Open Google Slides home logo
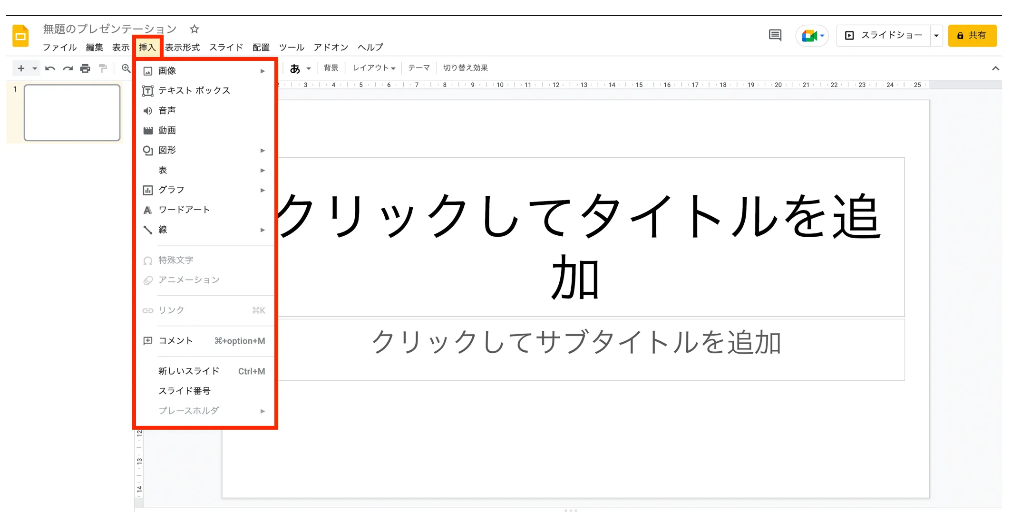This screenshot has width=1012, height=520. coord(20,36)
